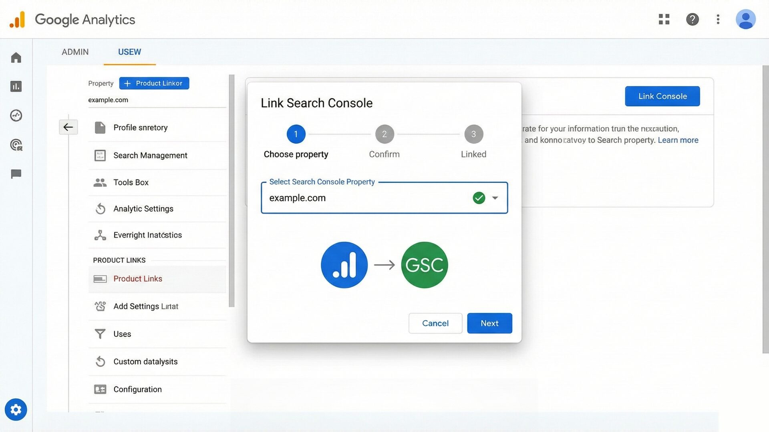Open the three-dot overflow menu
The height and width of the screenshot is (432, 769).
pos(718,19)
